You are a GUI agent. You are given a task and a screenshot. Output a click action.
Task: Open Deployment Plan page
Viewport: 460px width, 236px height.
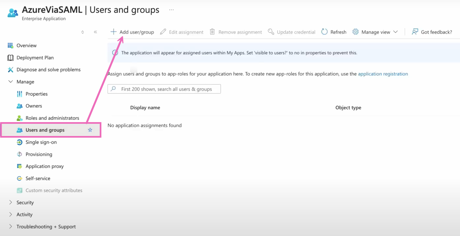(x=35, y=57)
